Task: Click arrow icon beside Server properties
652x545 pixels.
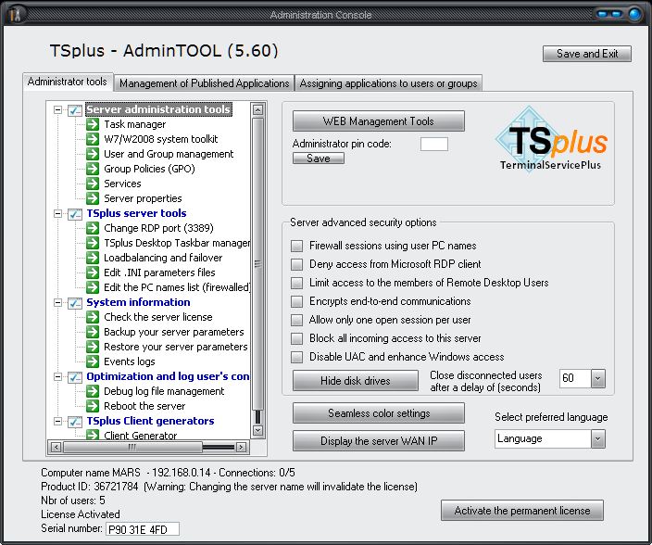Action: 93,198
